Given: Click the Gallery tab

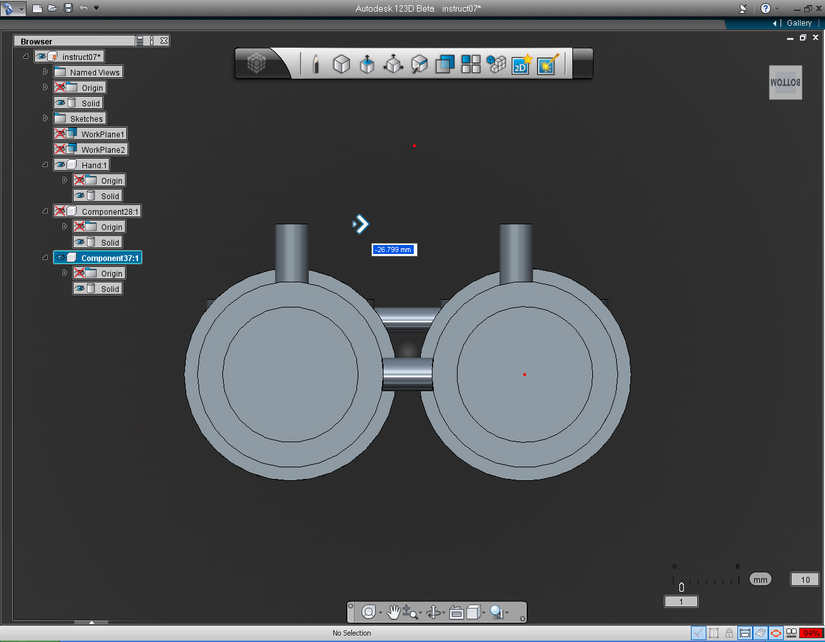Looking at the screenshot, I should click(799, 23).
